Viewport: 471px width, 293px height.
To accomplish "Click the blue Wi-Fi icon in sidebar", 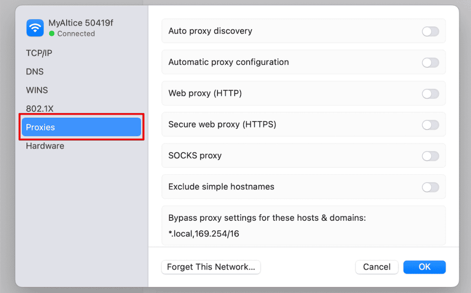I will 35,28.
